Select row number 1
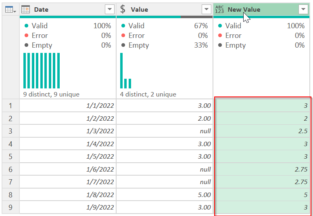 (10, 105)
